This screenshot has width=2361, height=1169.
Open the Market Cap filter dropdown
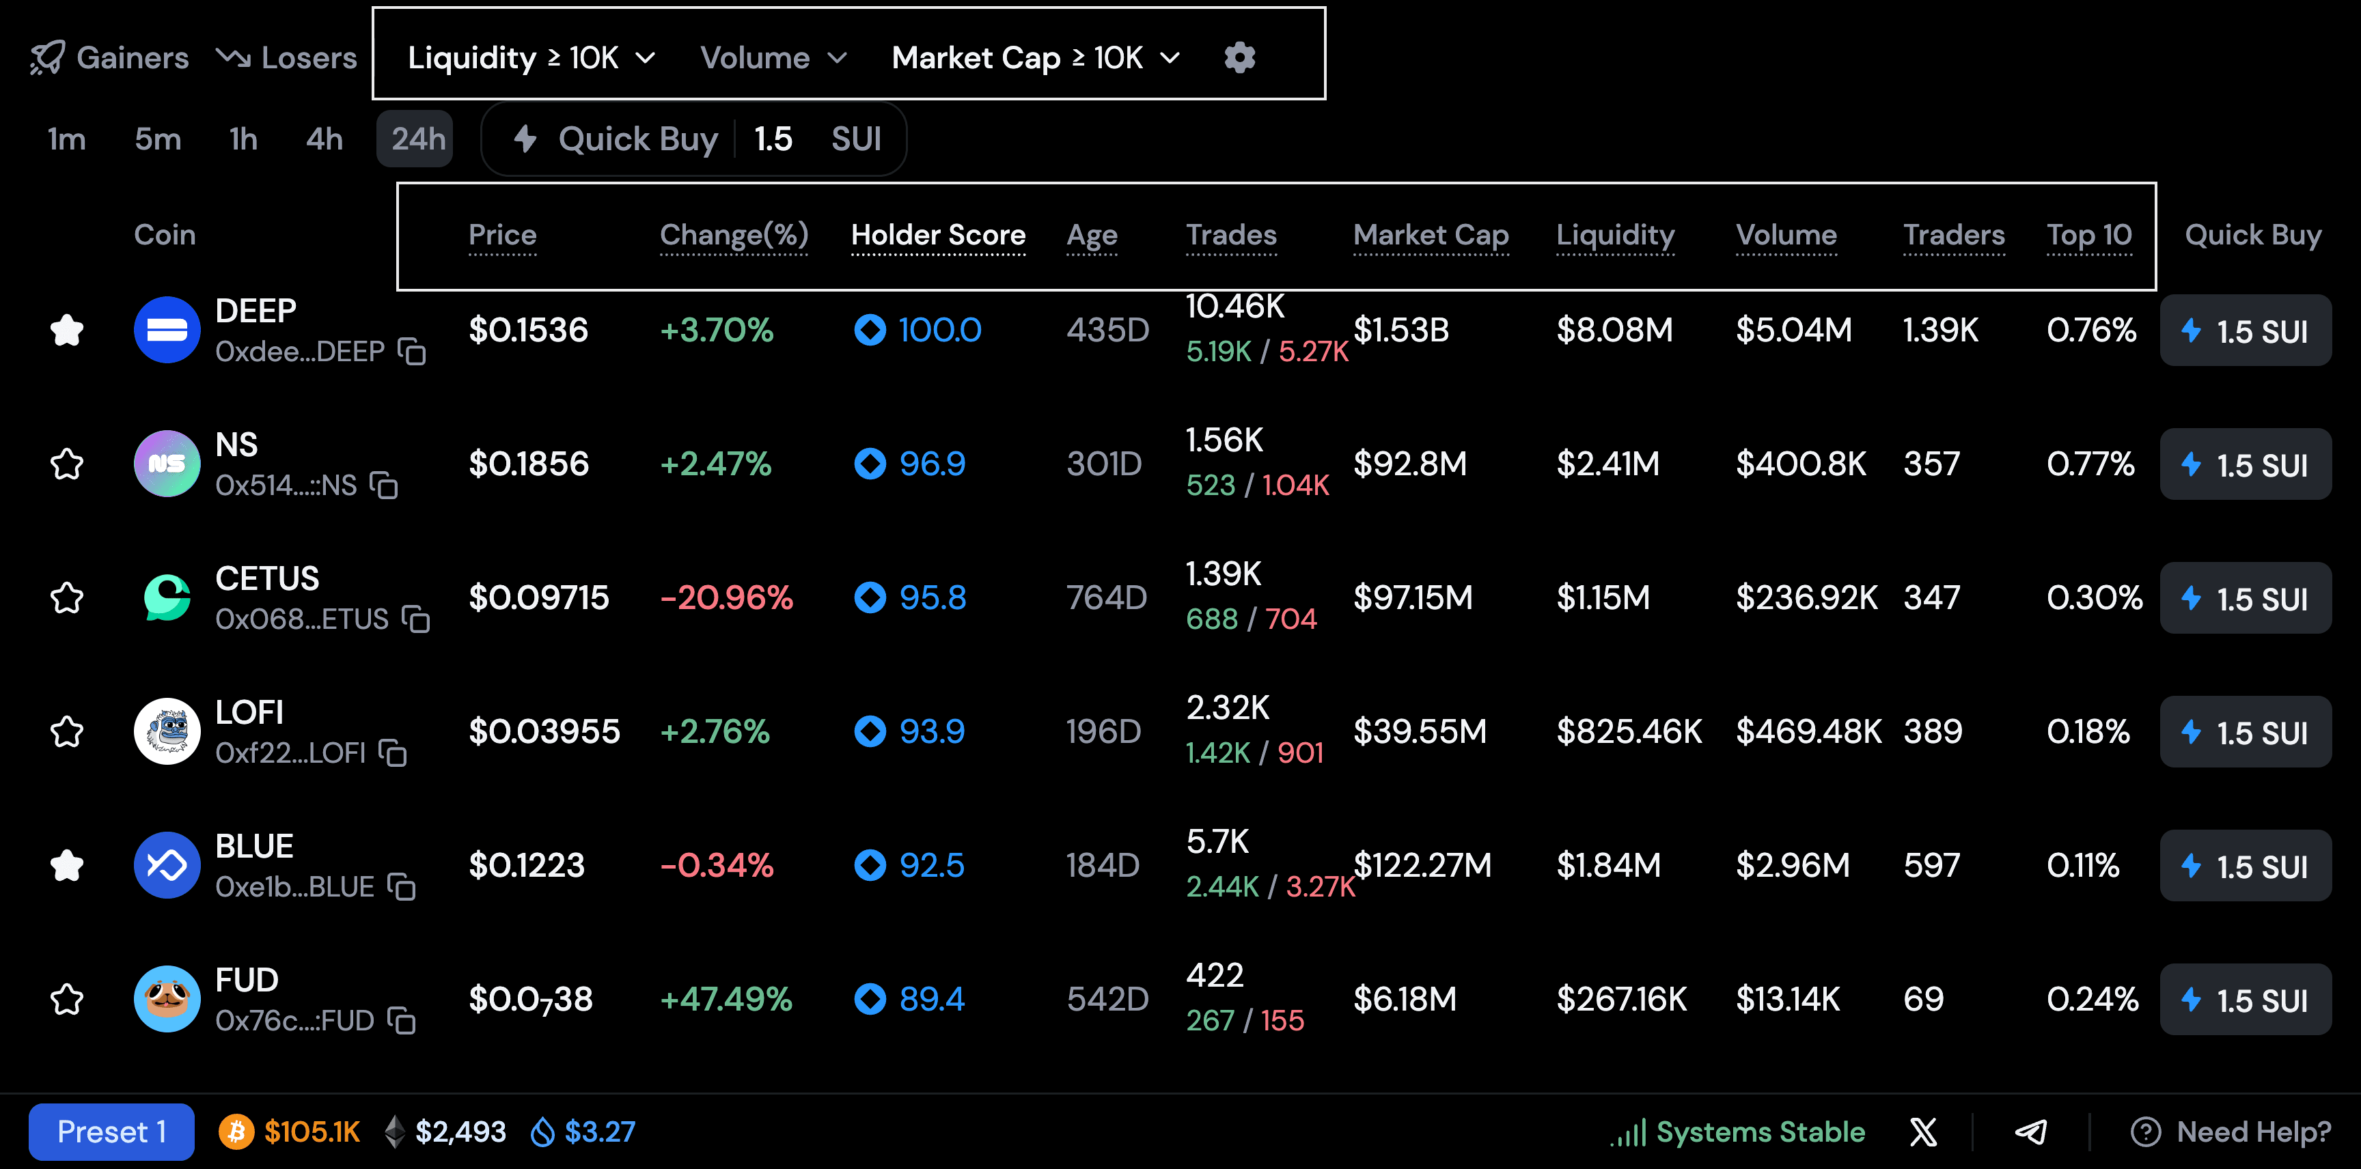[x=1034, y=58]
